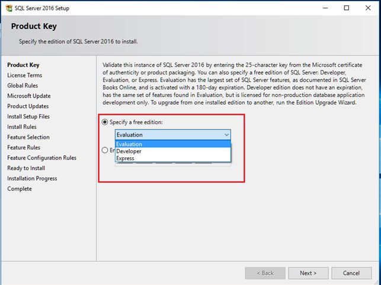
Task: Open Feature Configuration Rules step
Action: click(x=42, y=158)
